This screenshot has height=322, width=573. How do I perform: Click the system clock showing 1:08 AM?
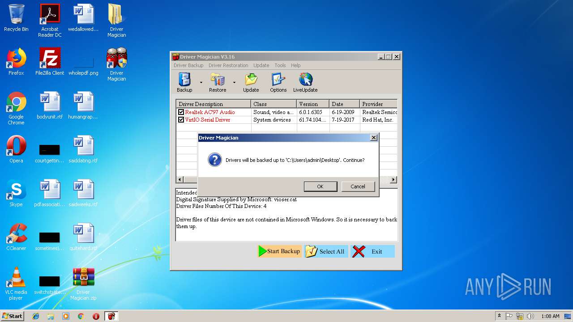[x=550, y=316]
